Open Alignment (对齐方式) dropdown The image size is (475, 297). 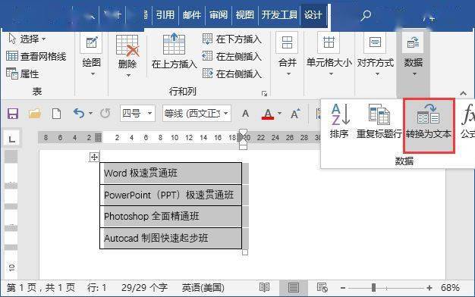click(x=376, y=55)
